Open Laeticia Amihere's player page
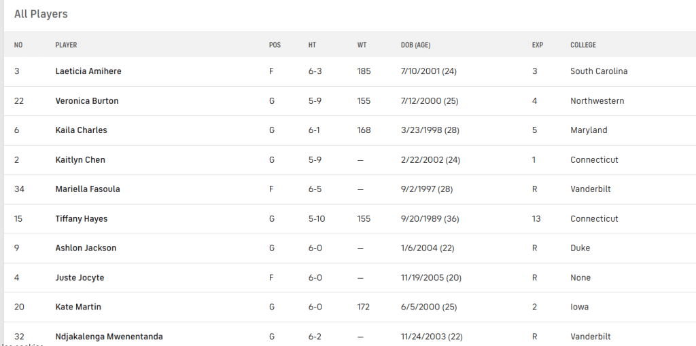This screenshot has width=696, height=346. [88, 71]
